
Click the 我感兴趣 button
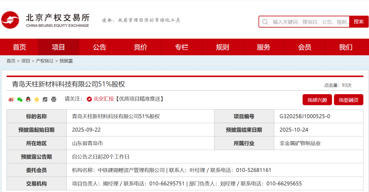pyautogui.click(x=317, y=100)
